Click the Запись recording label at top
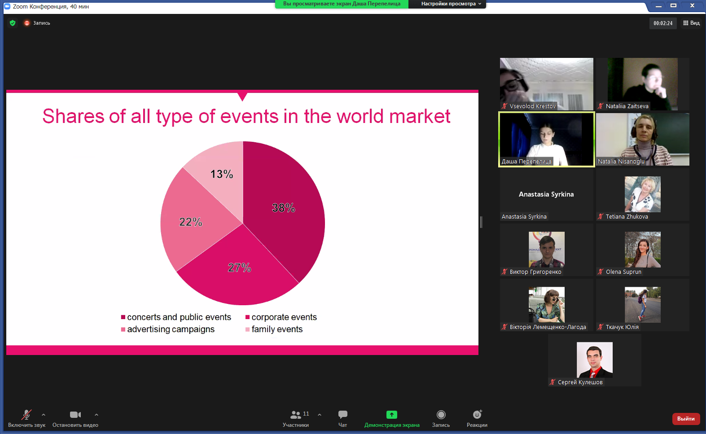The width and height of the screenshot is (706, 434). pyautogui.click(x=42, y=23)
